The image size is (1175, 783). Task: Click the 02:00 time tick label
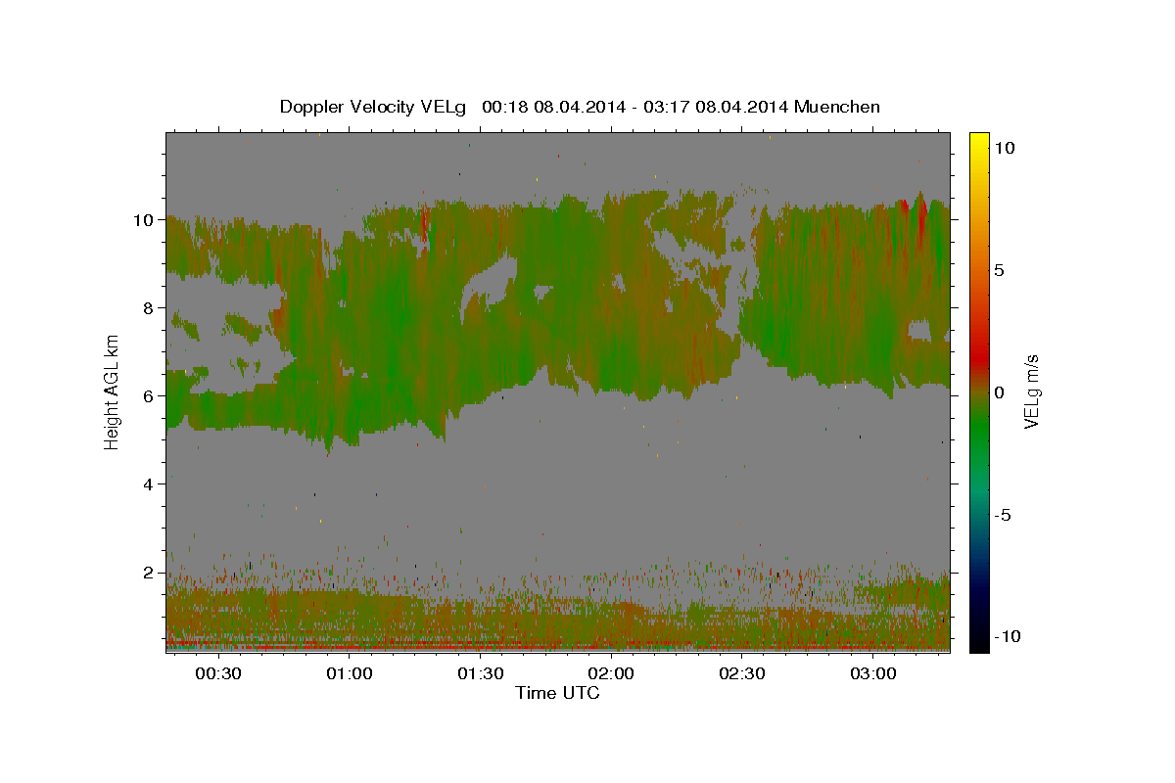click(x=611, y=674)
